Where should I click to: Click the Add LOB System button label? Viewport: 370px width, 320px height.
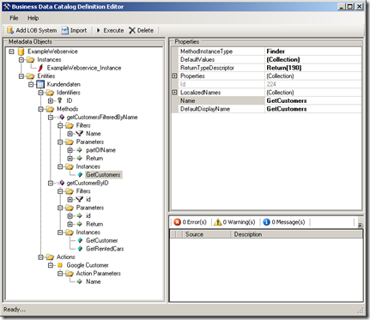point(36,30)
